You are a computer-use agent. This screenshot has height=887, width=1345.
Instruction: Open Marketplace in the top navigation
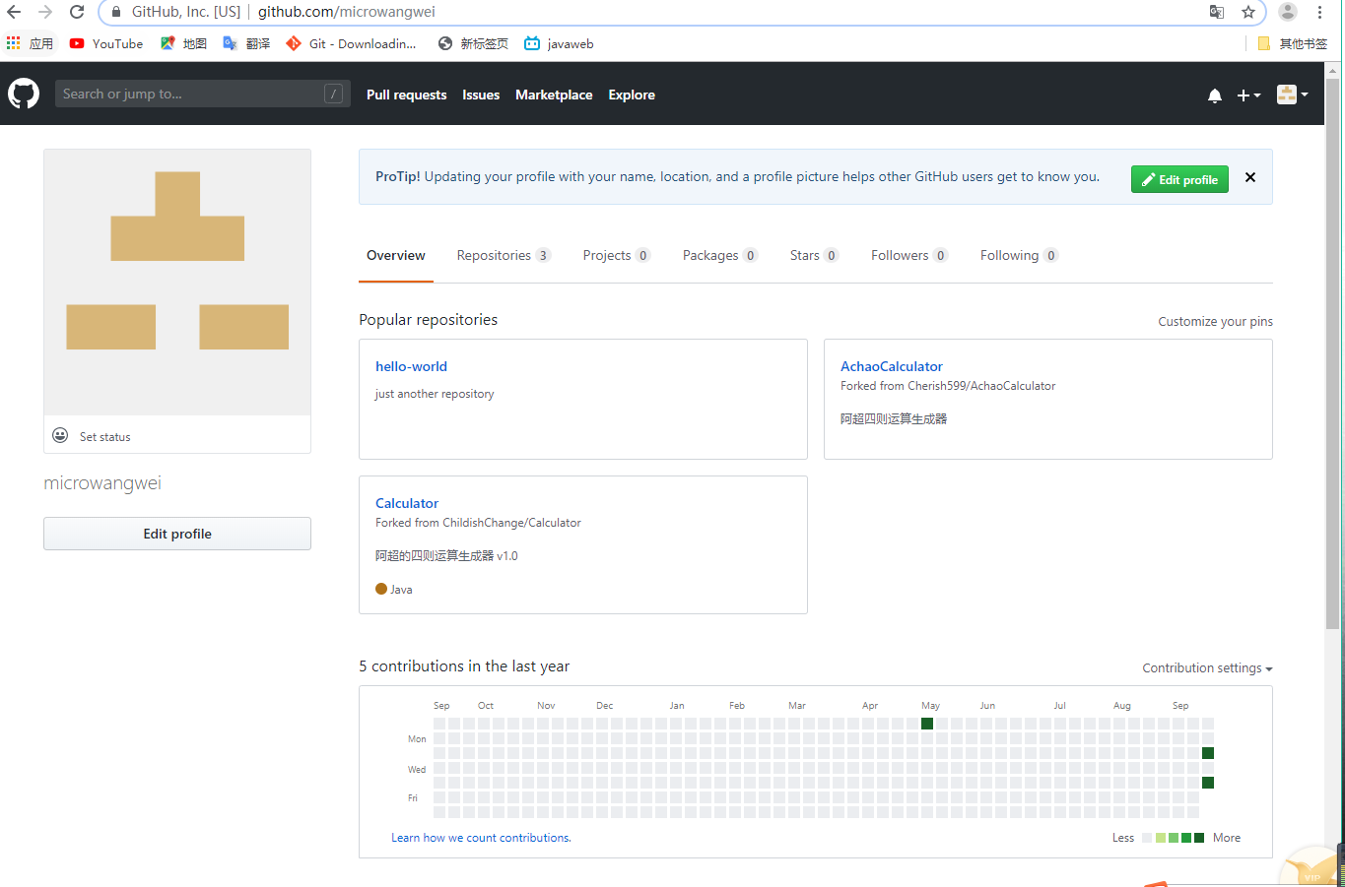click(554, 95)
